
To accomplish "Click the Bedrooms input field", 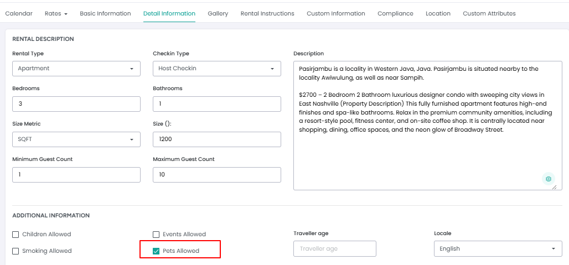I will 76,104.
